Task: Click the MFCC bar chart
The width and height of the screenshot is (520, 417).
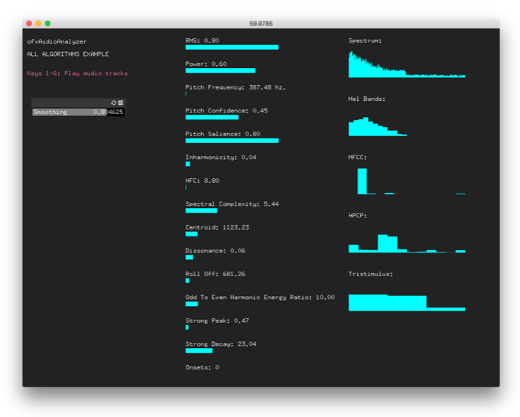Action: click(x=406, y=181)
